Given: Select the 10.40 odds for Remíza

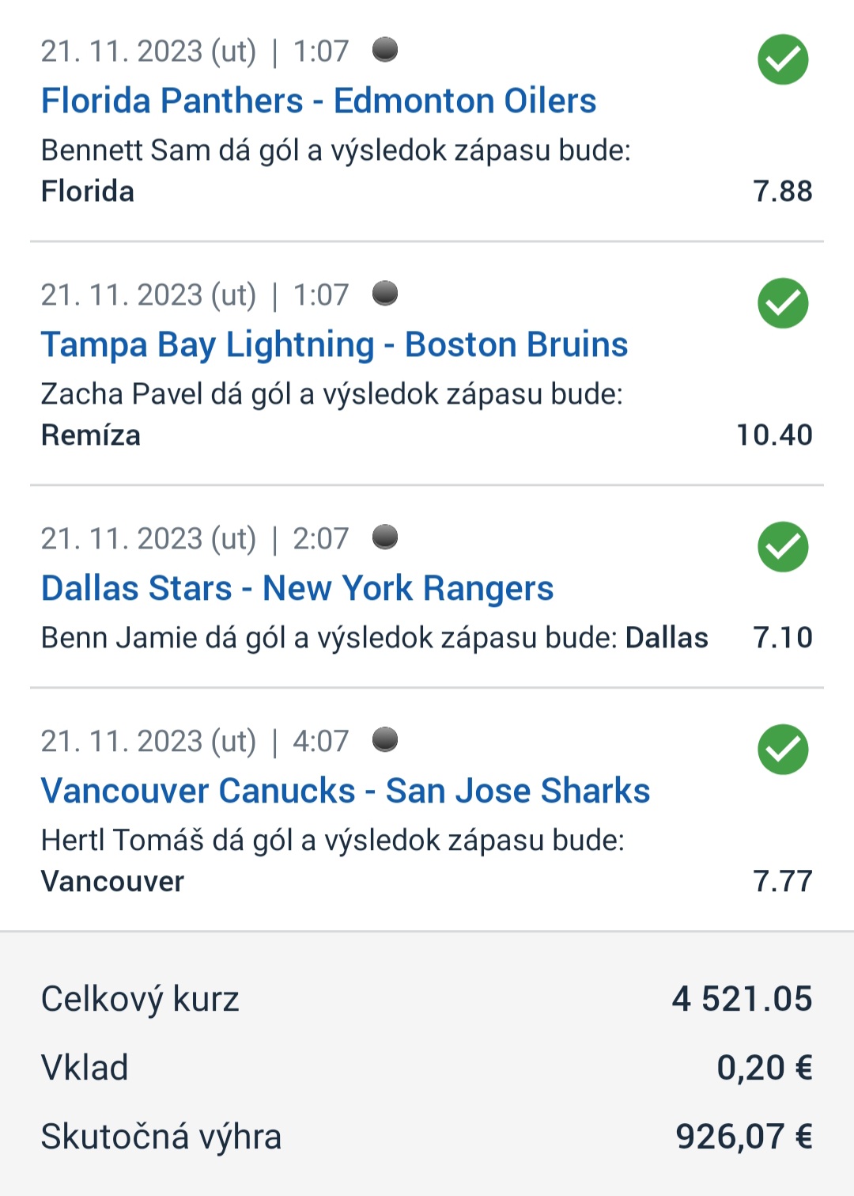Looking at the screenshot, I should [775, 435].
